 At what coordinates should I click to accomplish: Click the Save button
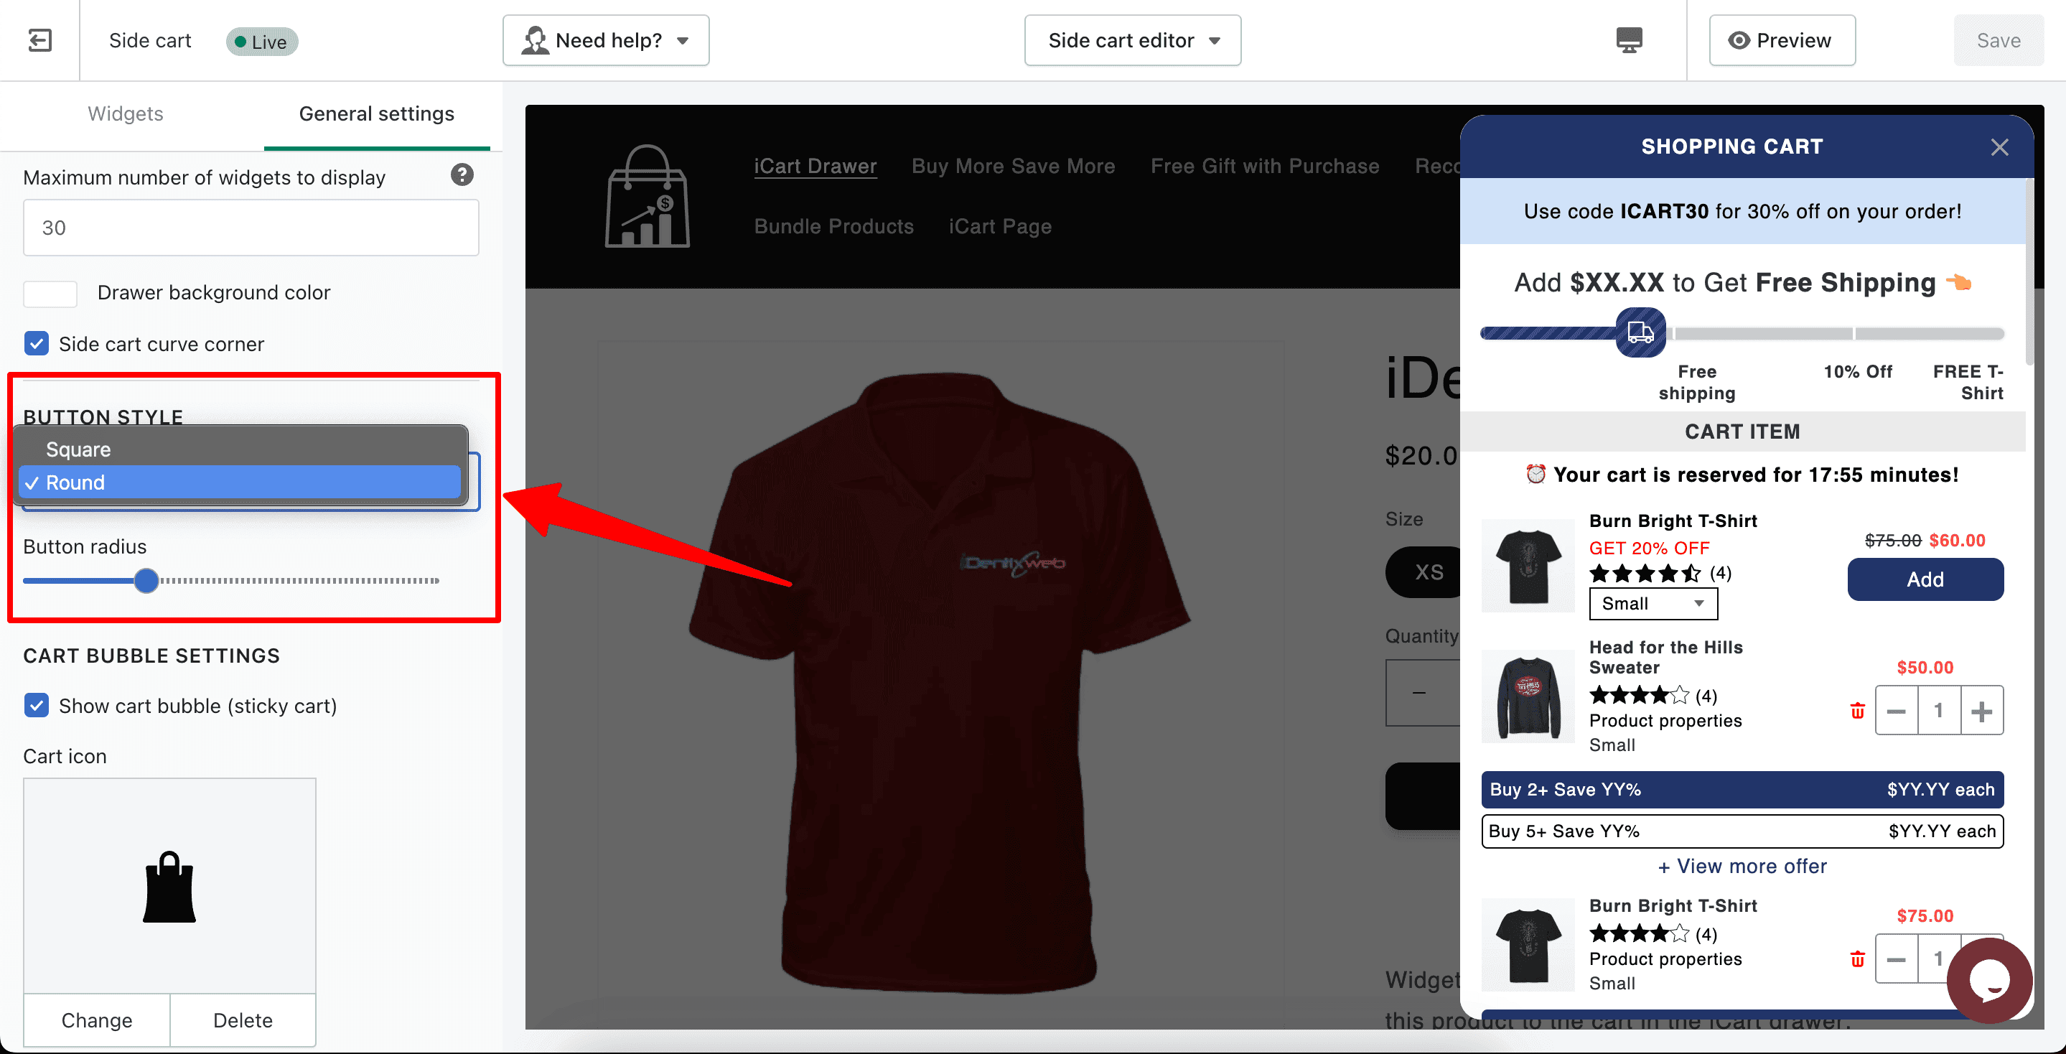click(1998, 40)
